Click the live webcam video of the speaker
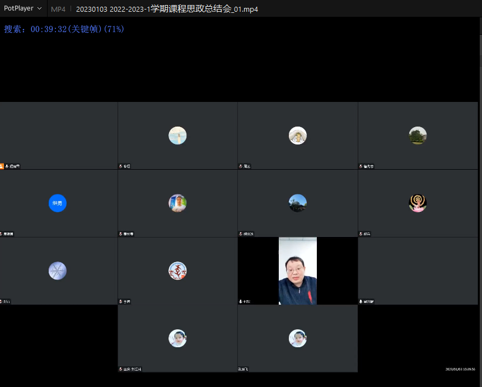The height and width of the screenshot is (387, 482). pyautogui.click(x=297, y=271)
